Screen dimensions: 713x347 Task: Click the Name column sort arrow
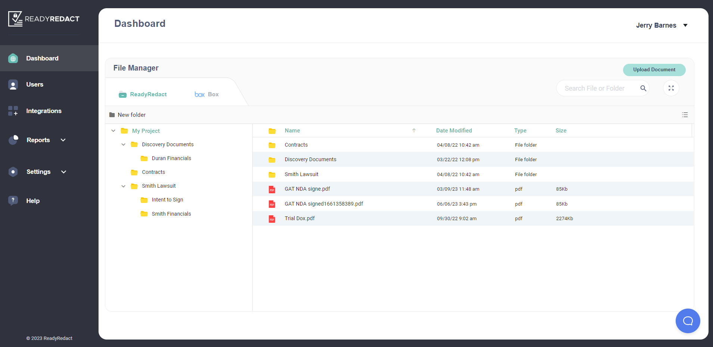[x=414, y=131]
